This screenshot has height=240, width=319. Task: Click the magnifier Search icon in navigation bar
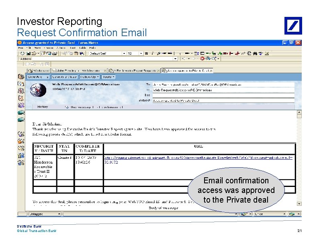pyautogui.click(x=214, y=59)
